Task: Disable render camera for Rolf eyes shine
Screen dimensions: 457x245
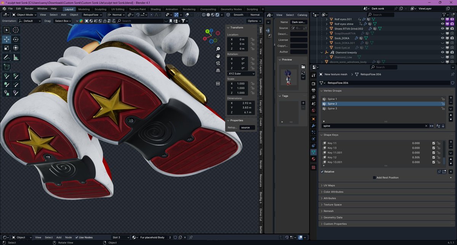Action: click(452, 24)
